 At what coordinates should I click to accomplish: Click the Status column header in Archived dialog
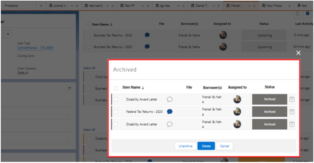[x=270, y=87]
